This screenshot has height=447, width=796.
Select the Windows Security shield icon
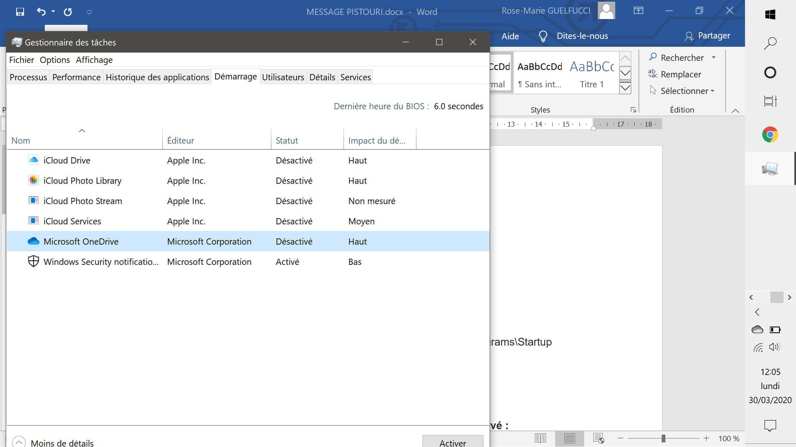click(34, 261)
